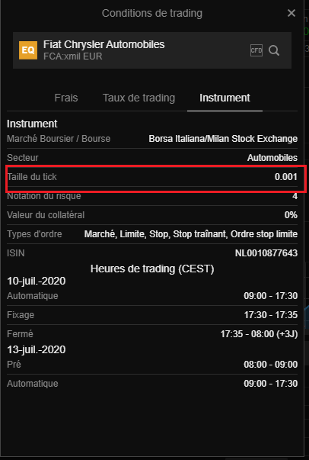The height and width of the screenshot is (460, 309).
Task: Click the 0.001 tick size value
Action: [286, 177]
